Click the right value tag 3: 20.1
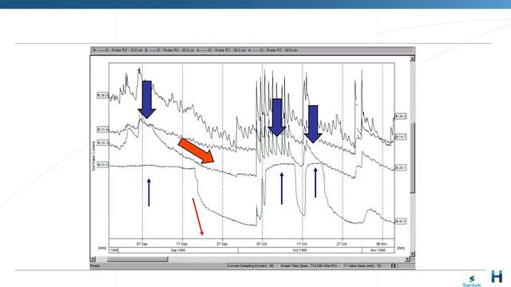The width and height of the screenshot is (511, 287). tap(401, 167)
